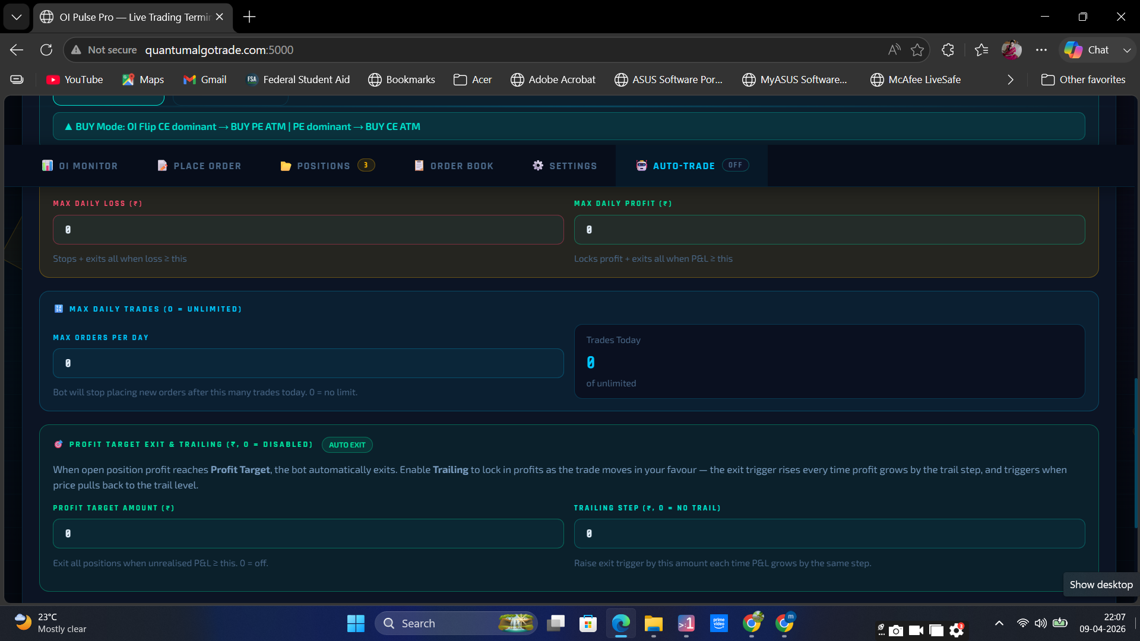Focus the Max Orders Per Day input
The image size is (1140, 641).
308,363
